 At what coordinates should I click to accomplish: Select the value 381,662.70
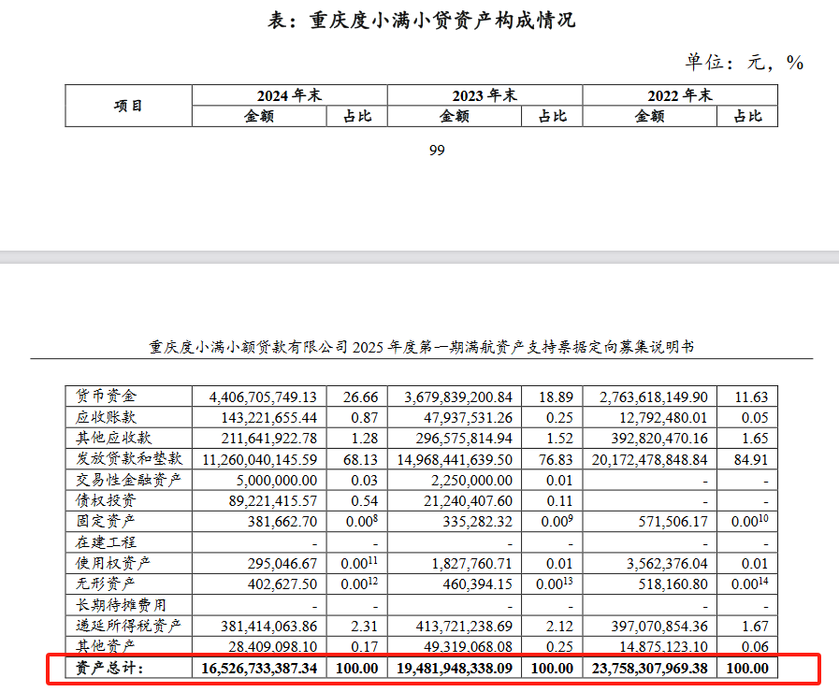(282, 522)
